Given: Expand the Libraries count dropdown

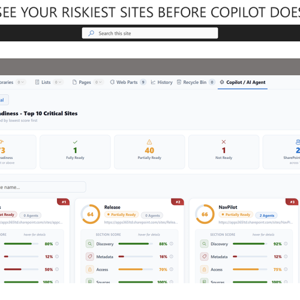Looking at the screenshot, I should pos(20,82).
